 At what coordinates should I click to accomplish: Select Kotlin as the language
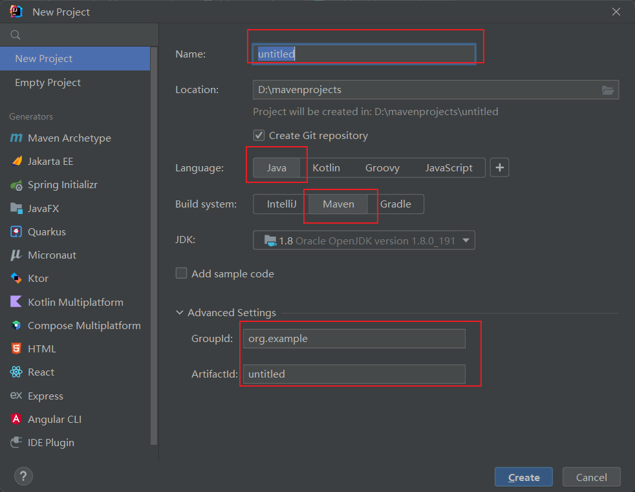coord(327,167)
